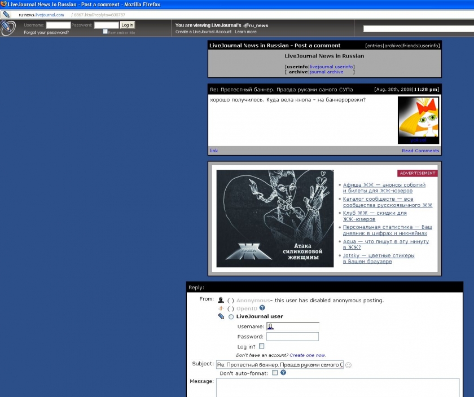Click the Афиша ЖЖ advertisement link
Screen dimensions: 474x397
(384, 188)
